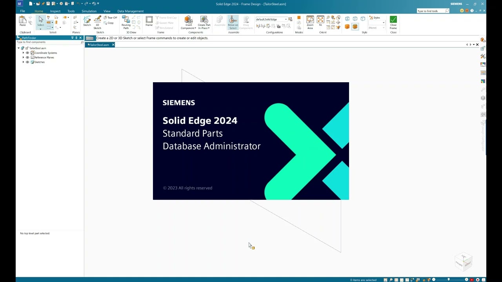The width and height of the screenshot is (502, 282).
Task: Toggle visibility of Sketches
Action: click(27, 62)
